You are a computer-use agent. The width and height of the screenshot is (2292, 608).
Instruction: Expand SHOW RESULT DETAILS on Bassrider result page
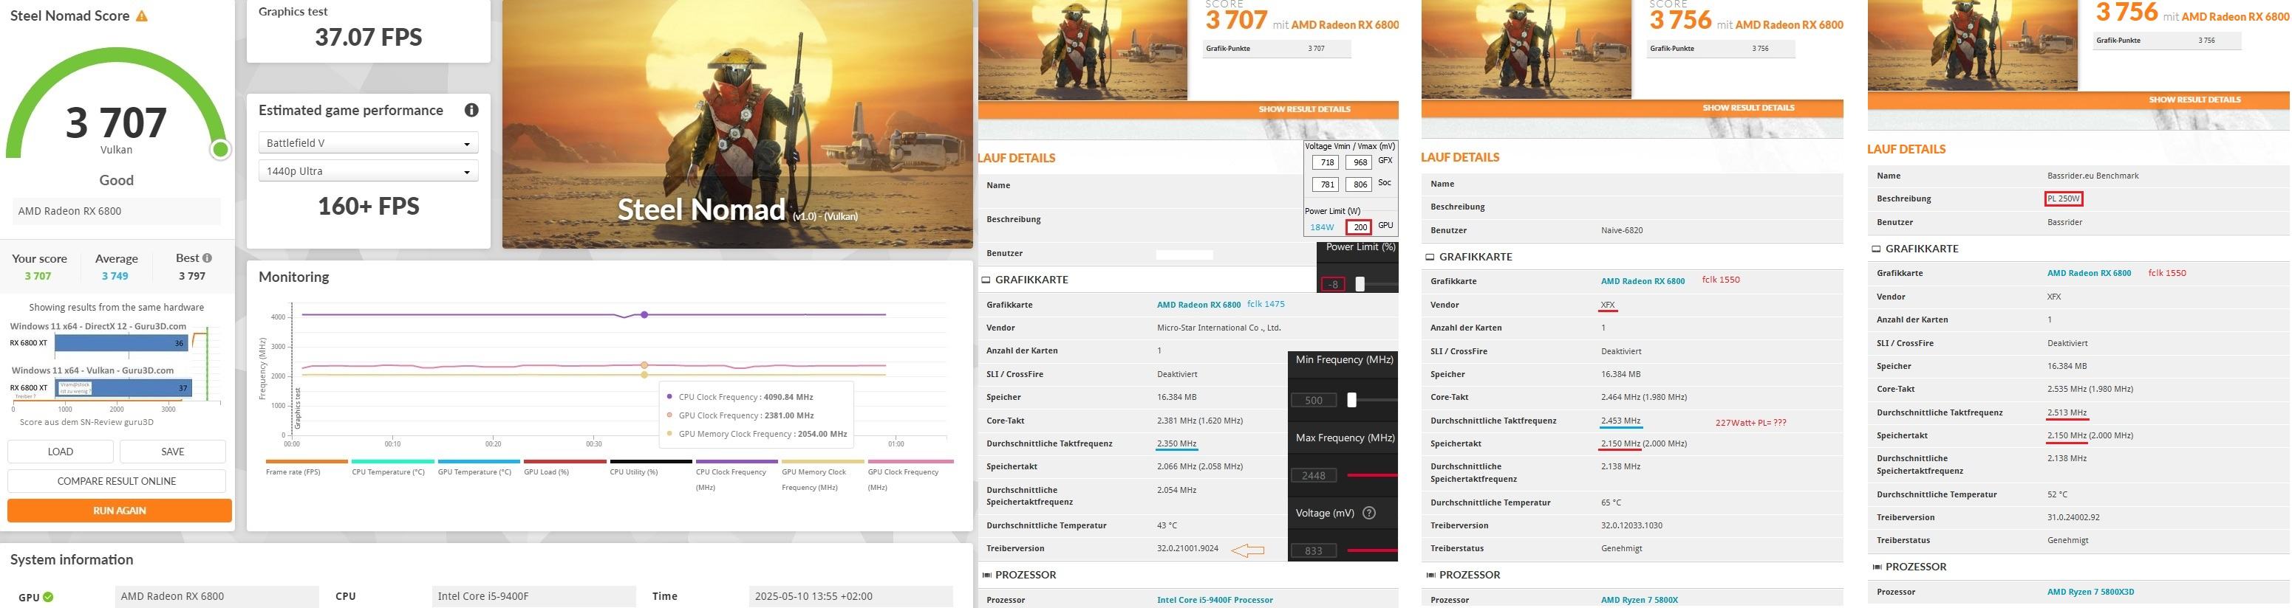[2194, 100]
